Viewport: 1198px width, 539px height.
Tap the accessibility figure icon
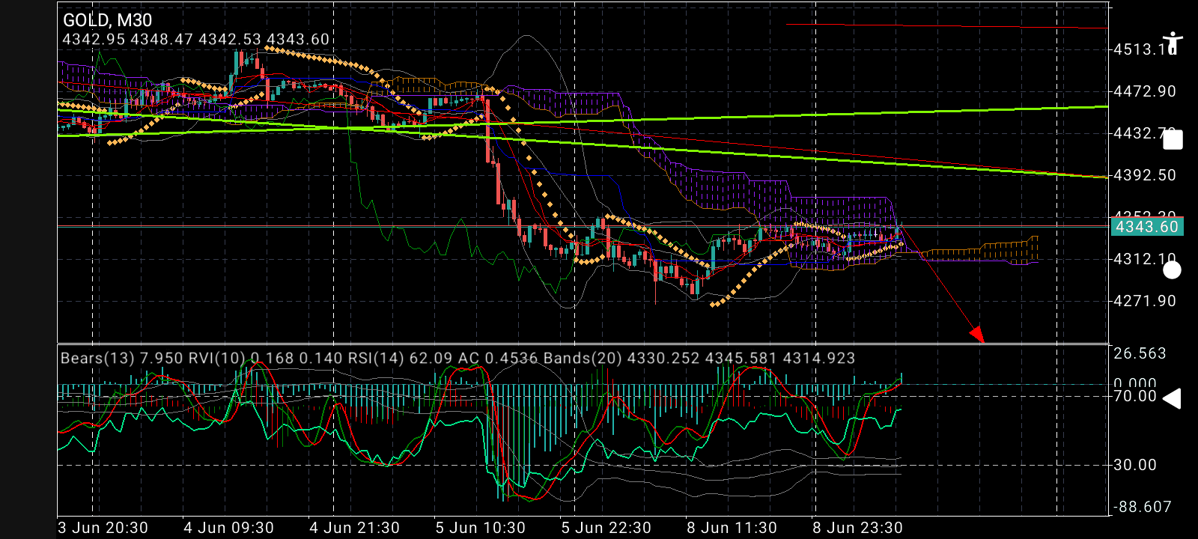pyautogui.click(x=1172, y=43)
